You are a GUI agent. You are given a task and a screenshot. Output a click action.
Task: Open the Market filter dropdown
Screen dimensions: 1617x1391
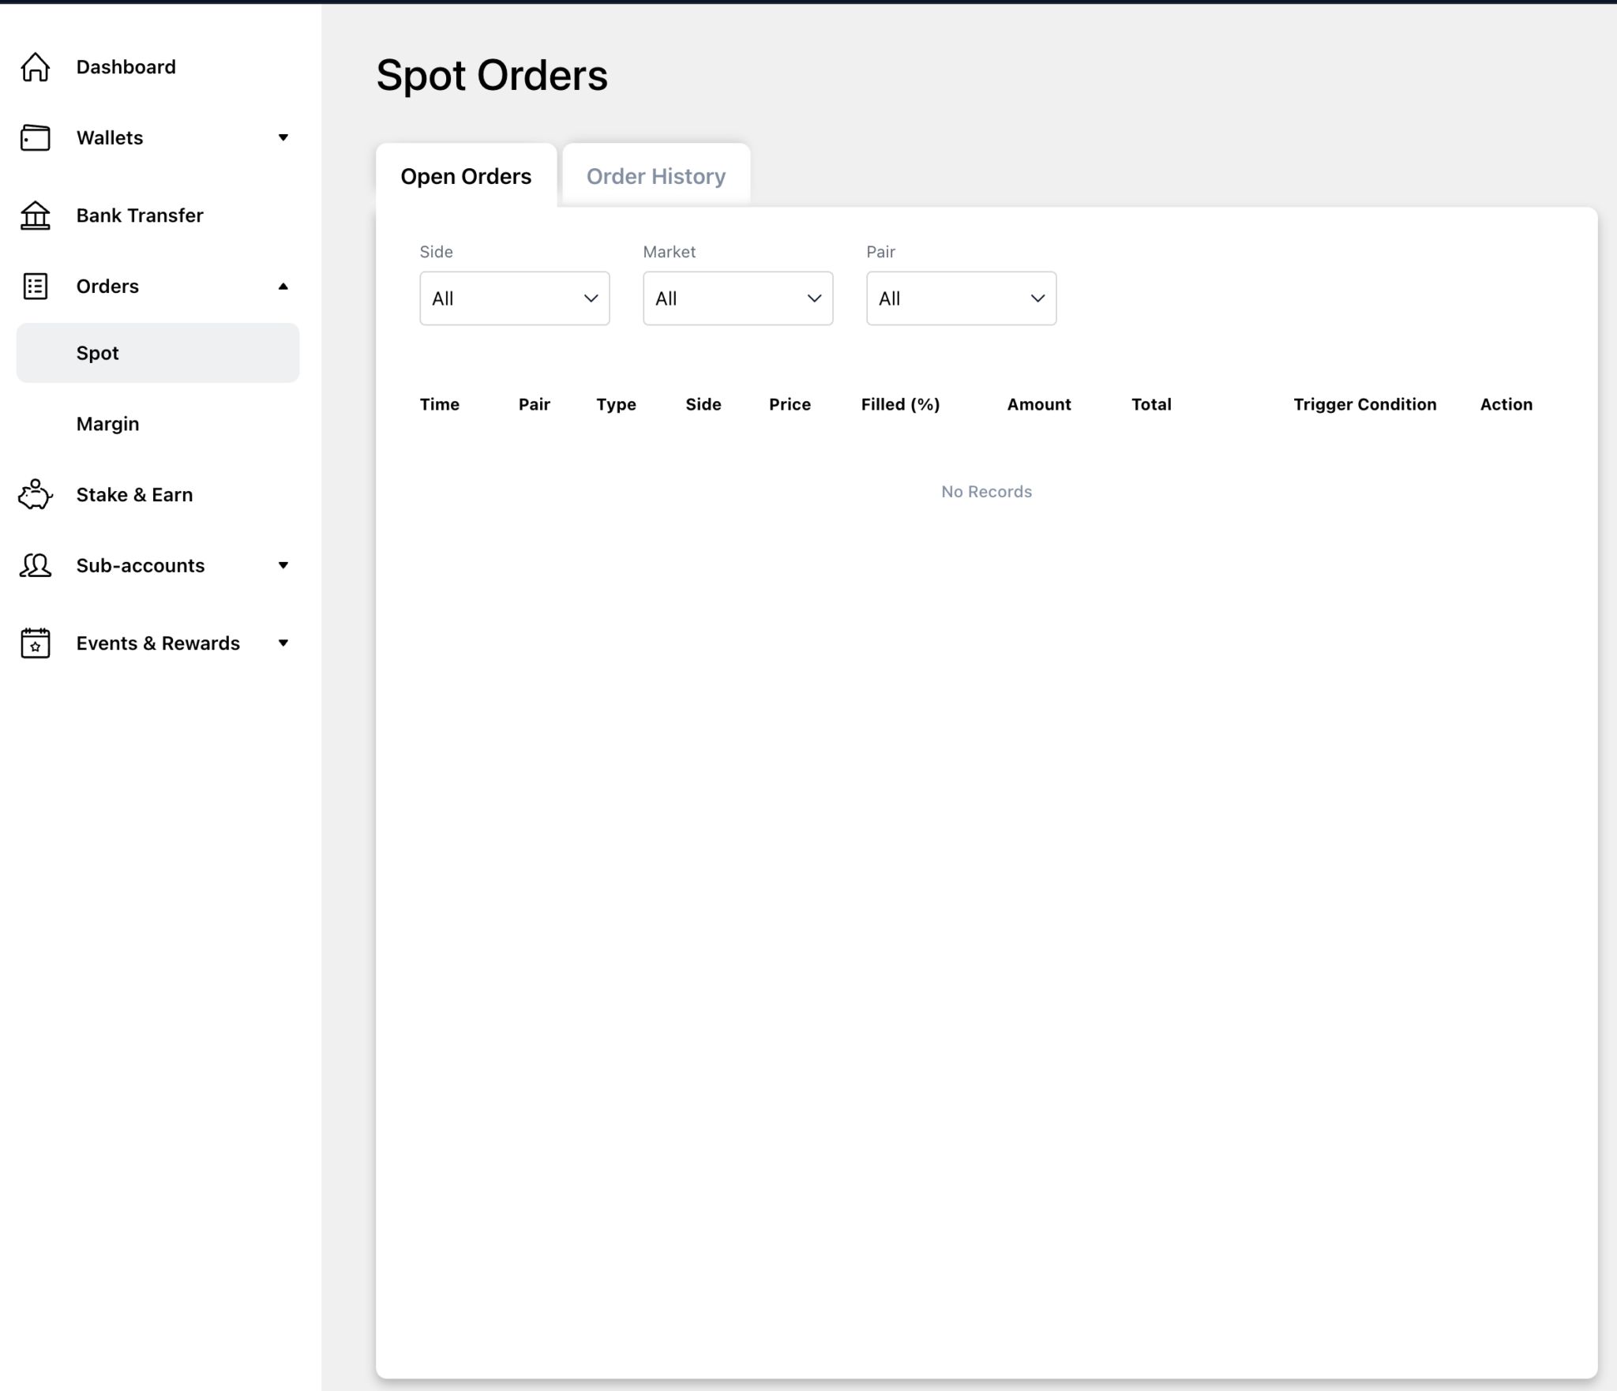click(738, 298)
